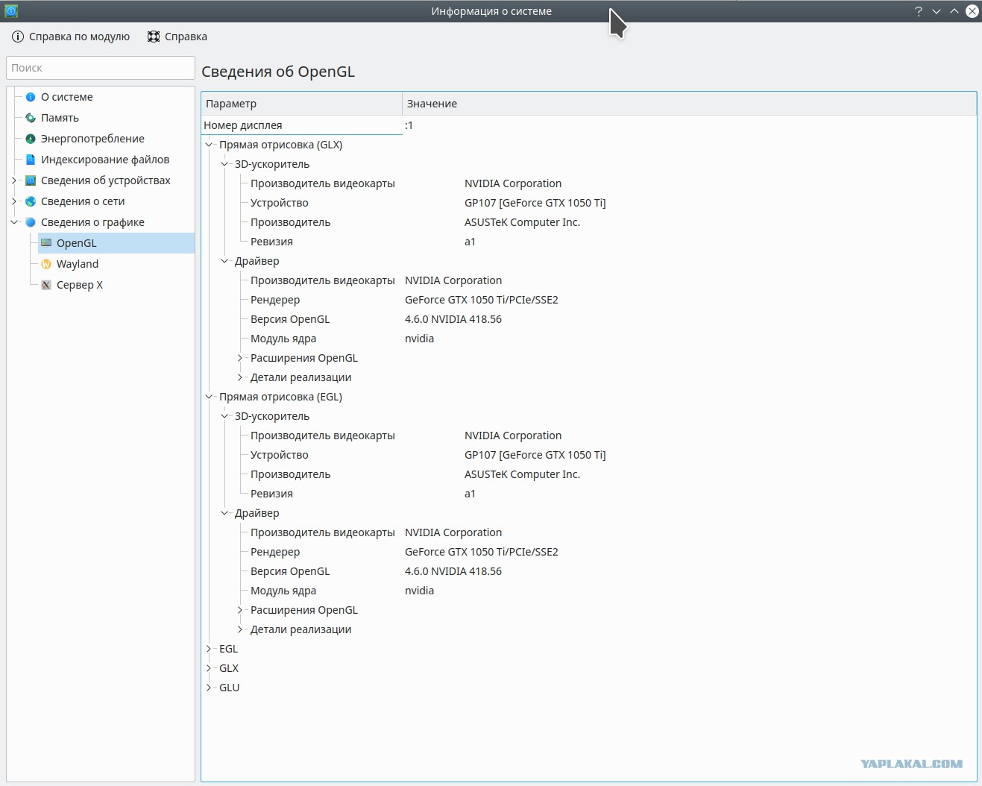Image resolution: width=982 pixels, height=786 pixels.
Task: Expand 'Детали реализации' under GLX
Action: click(x=240, y=377)
